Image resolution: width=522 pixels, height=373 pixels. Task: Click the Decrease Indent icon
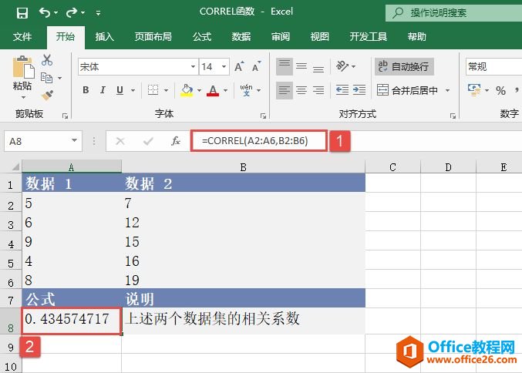coord(342,90)
